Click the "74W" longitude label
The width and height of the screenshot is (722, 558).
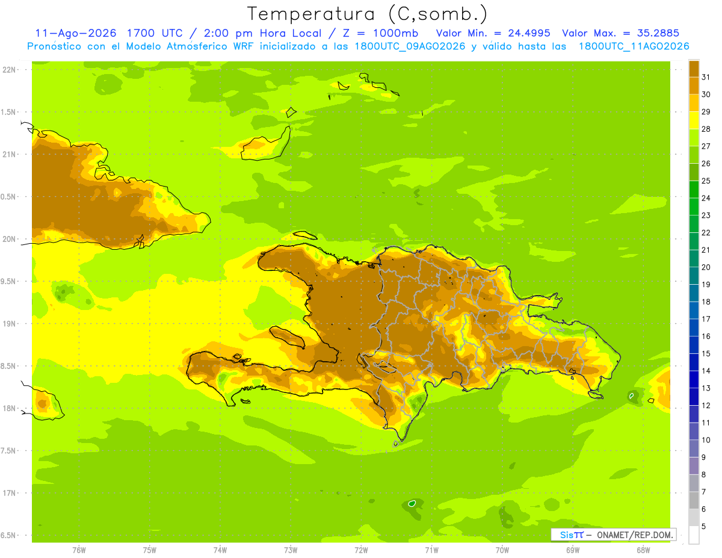point(220,550)
